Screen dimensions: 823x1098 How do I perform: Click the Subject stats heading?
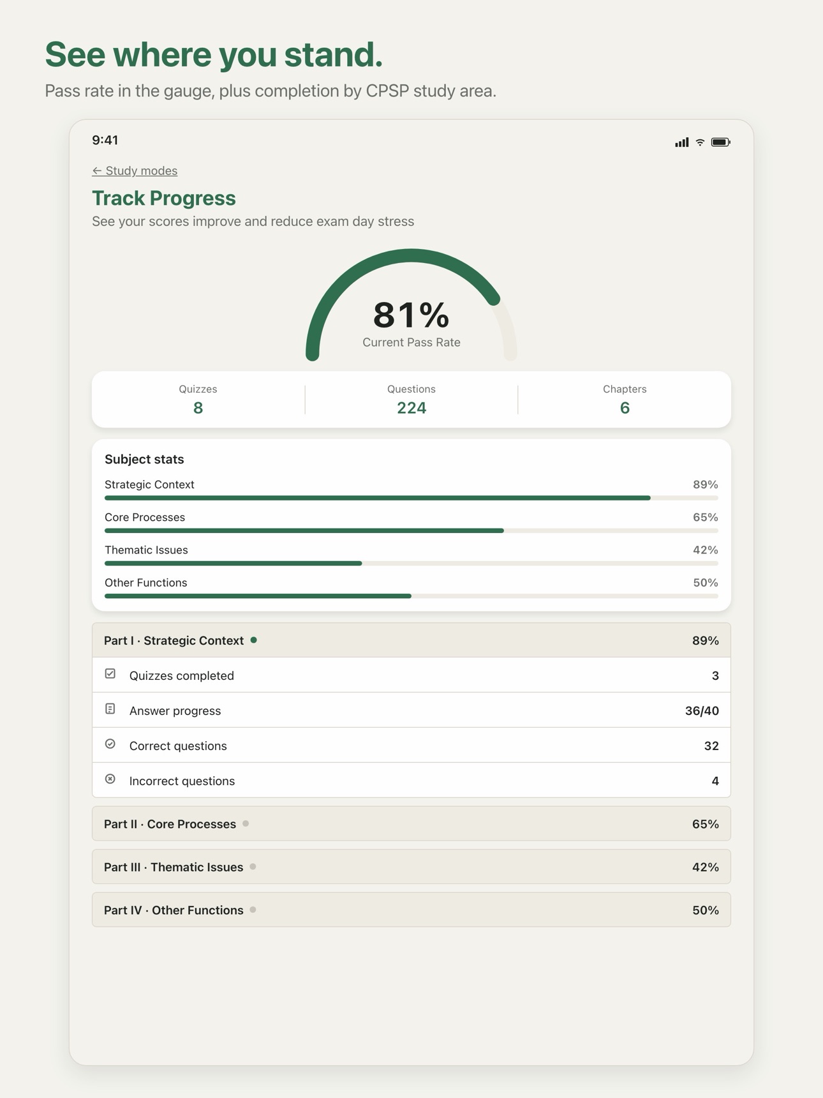tap(144, 459)
